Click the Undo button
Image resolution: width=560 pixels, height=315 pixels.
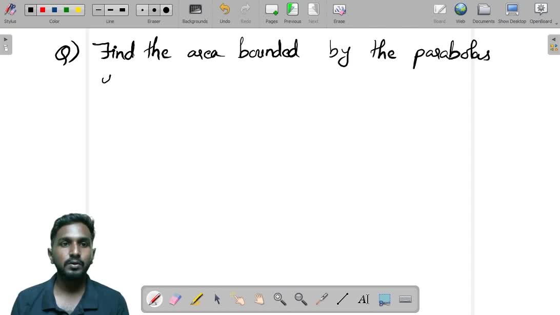tap(225, 13)
